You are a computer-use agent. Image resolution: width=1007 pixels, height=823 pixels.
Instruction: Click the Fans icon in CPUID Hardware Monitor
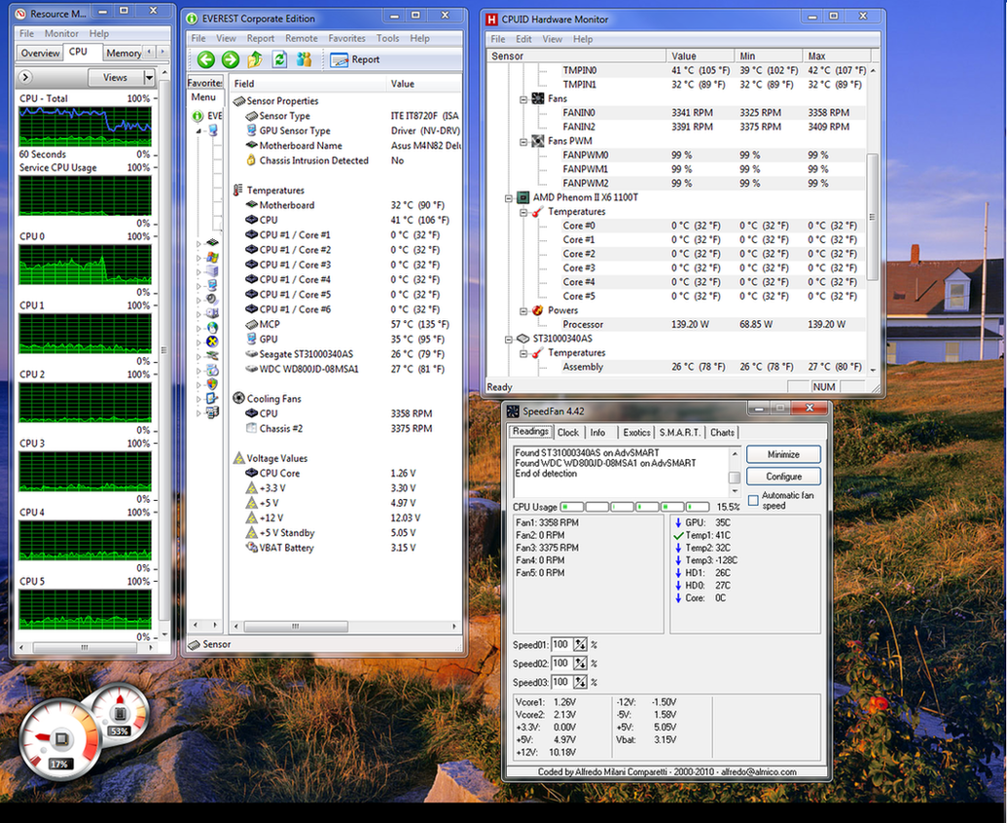[538, 98]
